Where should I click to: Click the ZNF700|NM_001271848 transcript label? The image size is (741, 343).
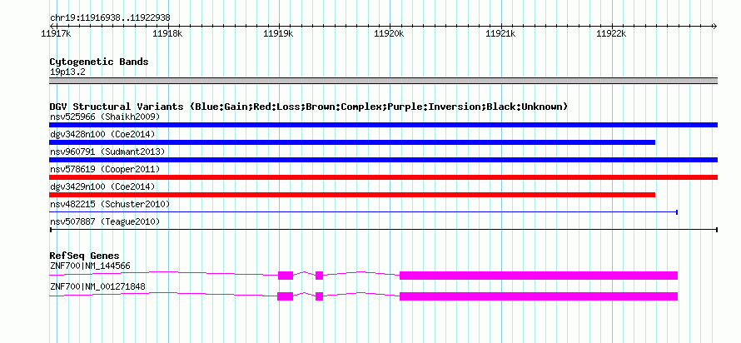(x=97, y=286)
